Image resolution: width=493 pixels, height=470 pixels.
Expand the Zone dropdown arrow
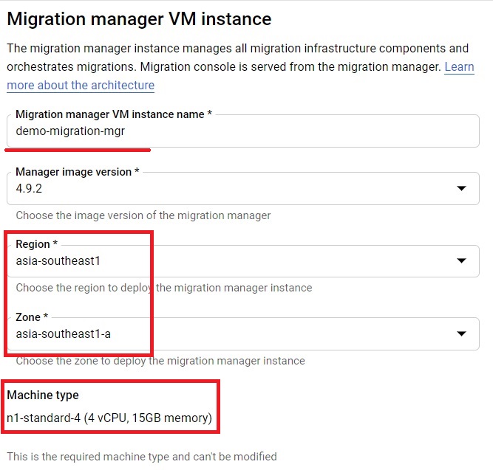coord(461,334)
